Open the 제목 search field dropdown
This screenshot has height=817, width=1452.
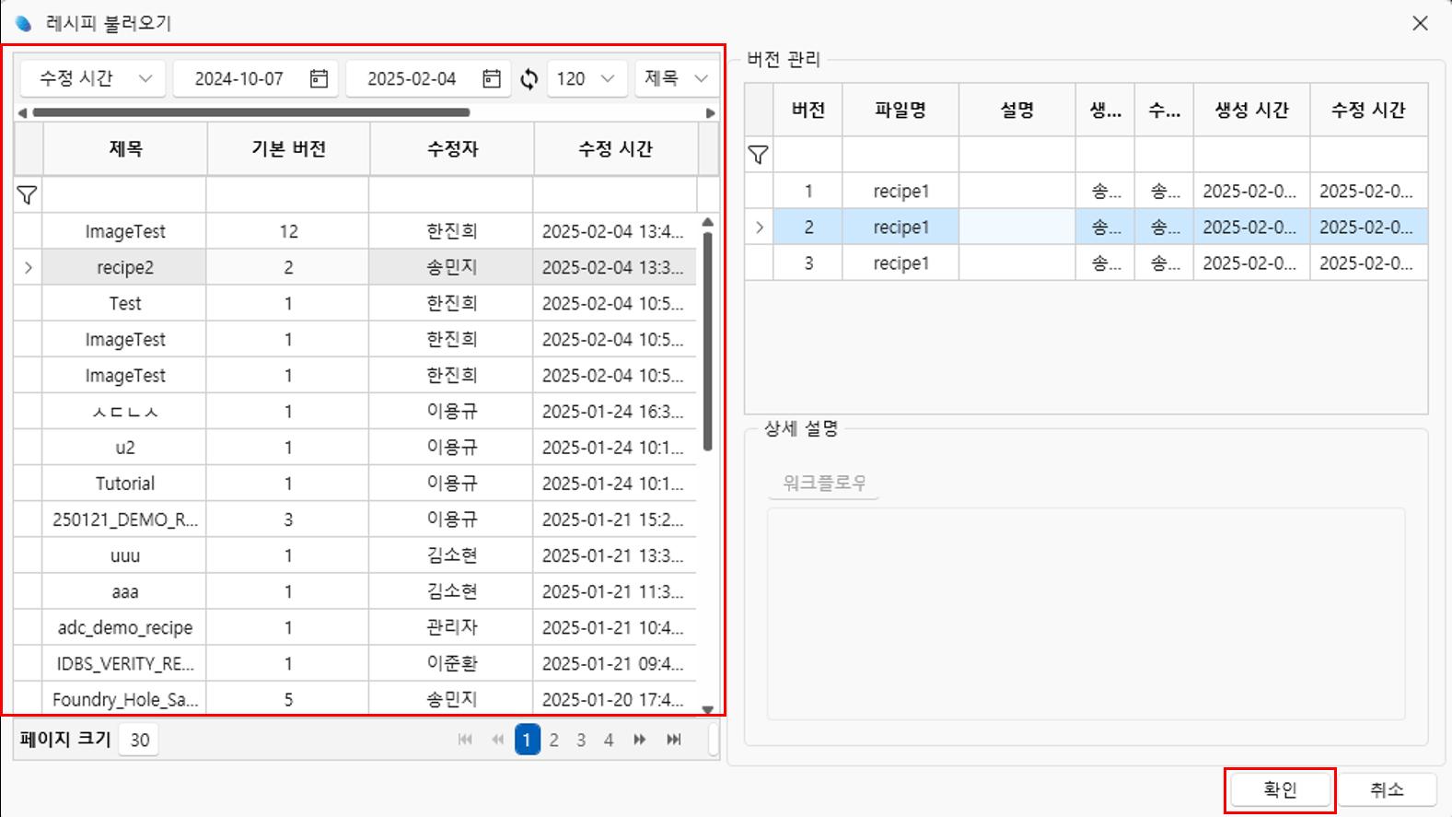coord(676,79)
